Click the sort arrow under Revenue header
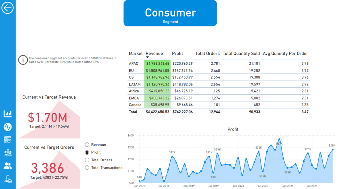Image resolution: width=339 pixels, height=189 pixels. point(147,57)
